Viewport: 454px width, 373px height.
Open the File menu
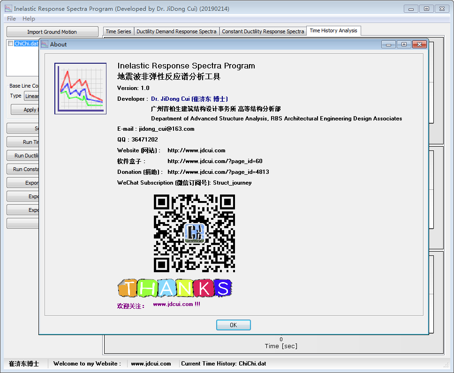pos(11,19)
